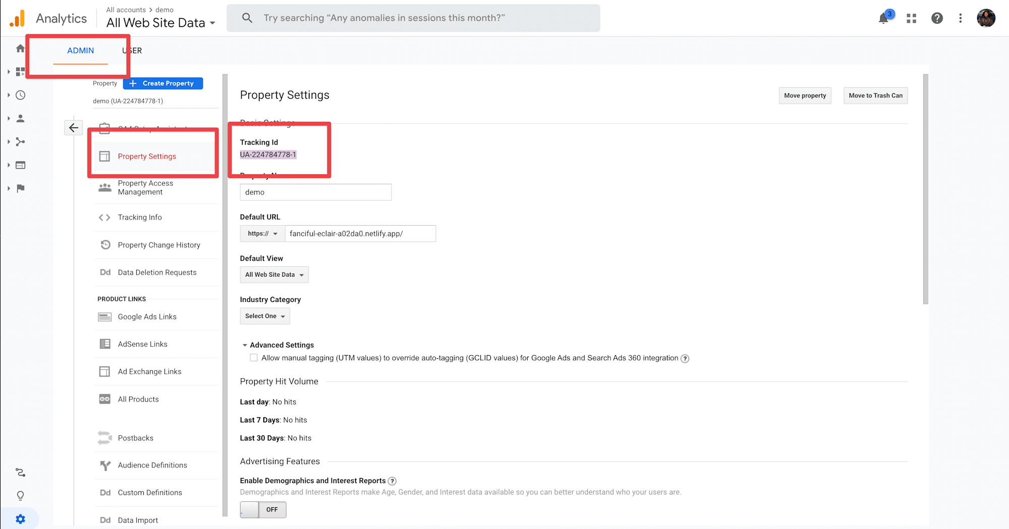Open the Behavior icon in sidebar
Screen dimensions: 1009x529
(x=20, y=165)
